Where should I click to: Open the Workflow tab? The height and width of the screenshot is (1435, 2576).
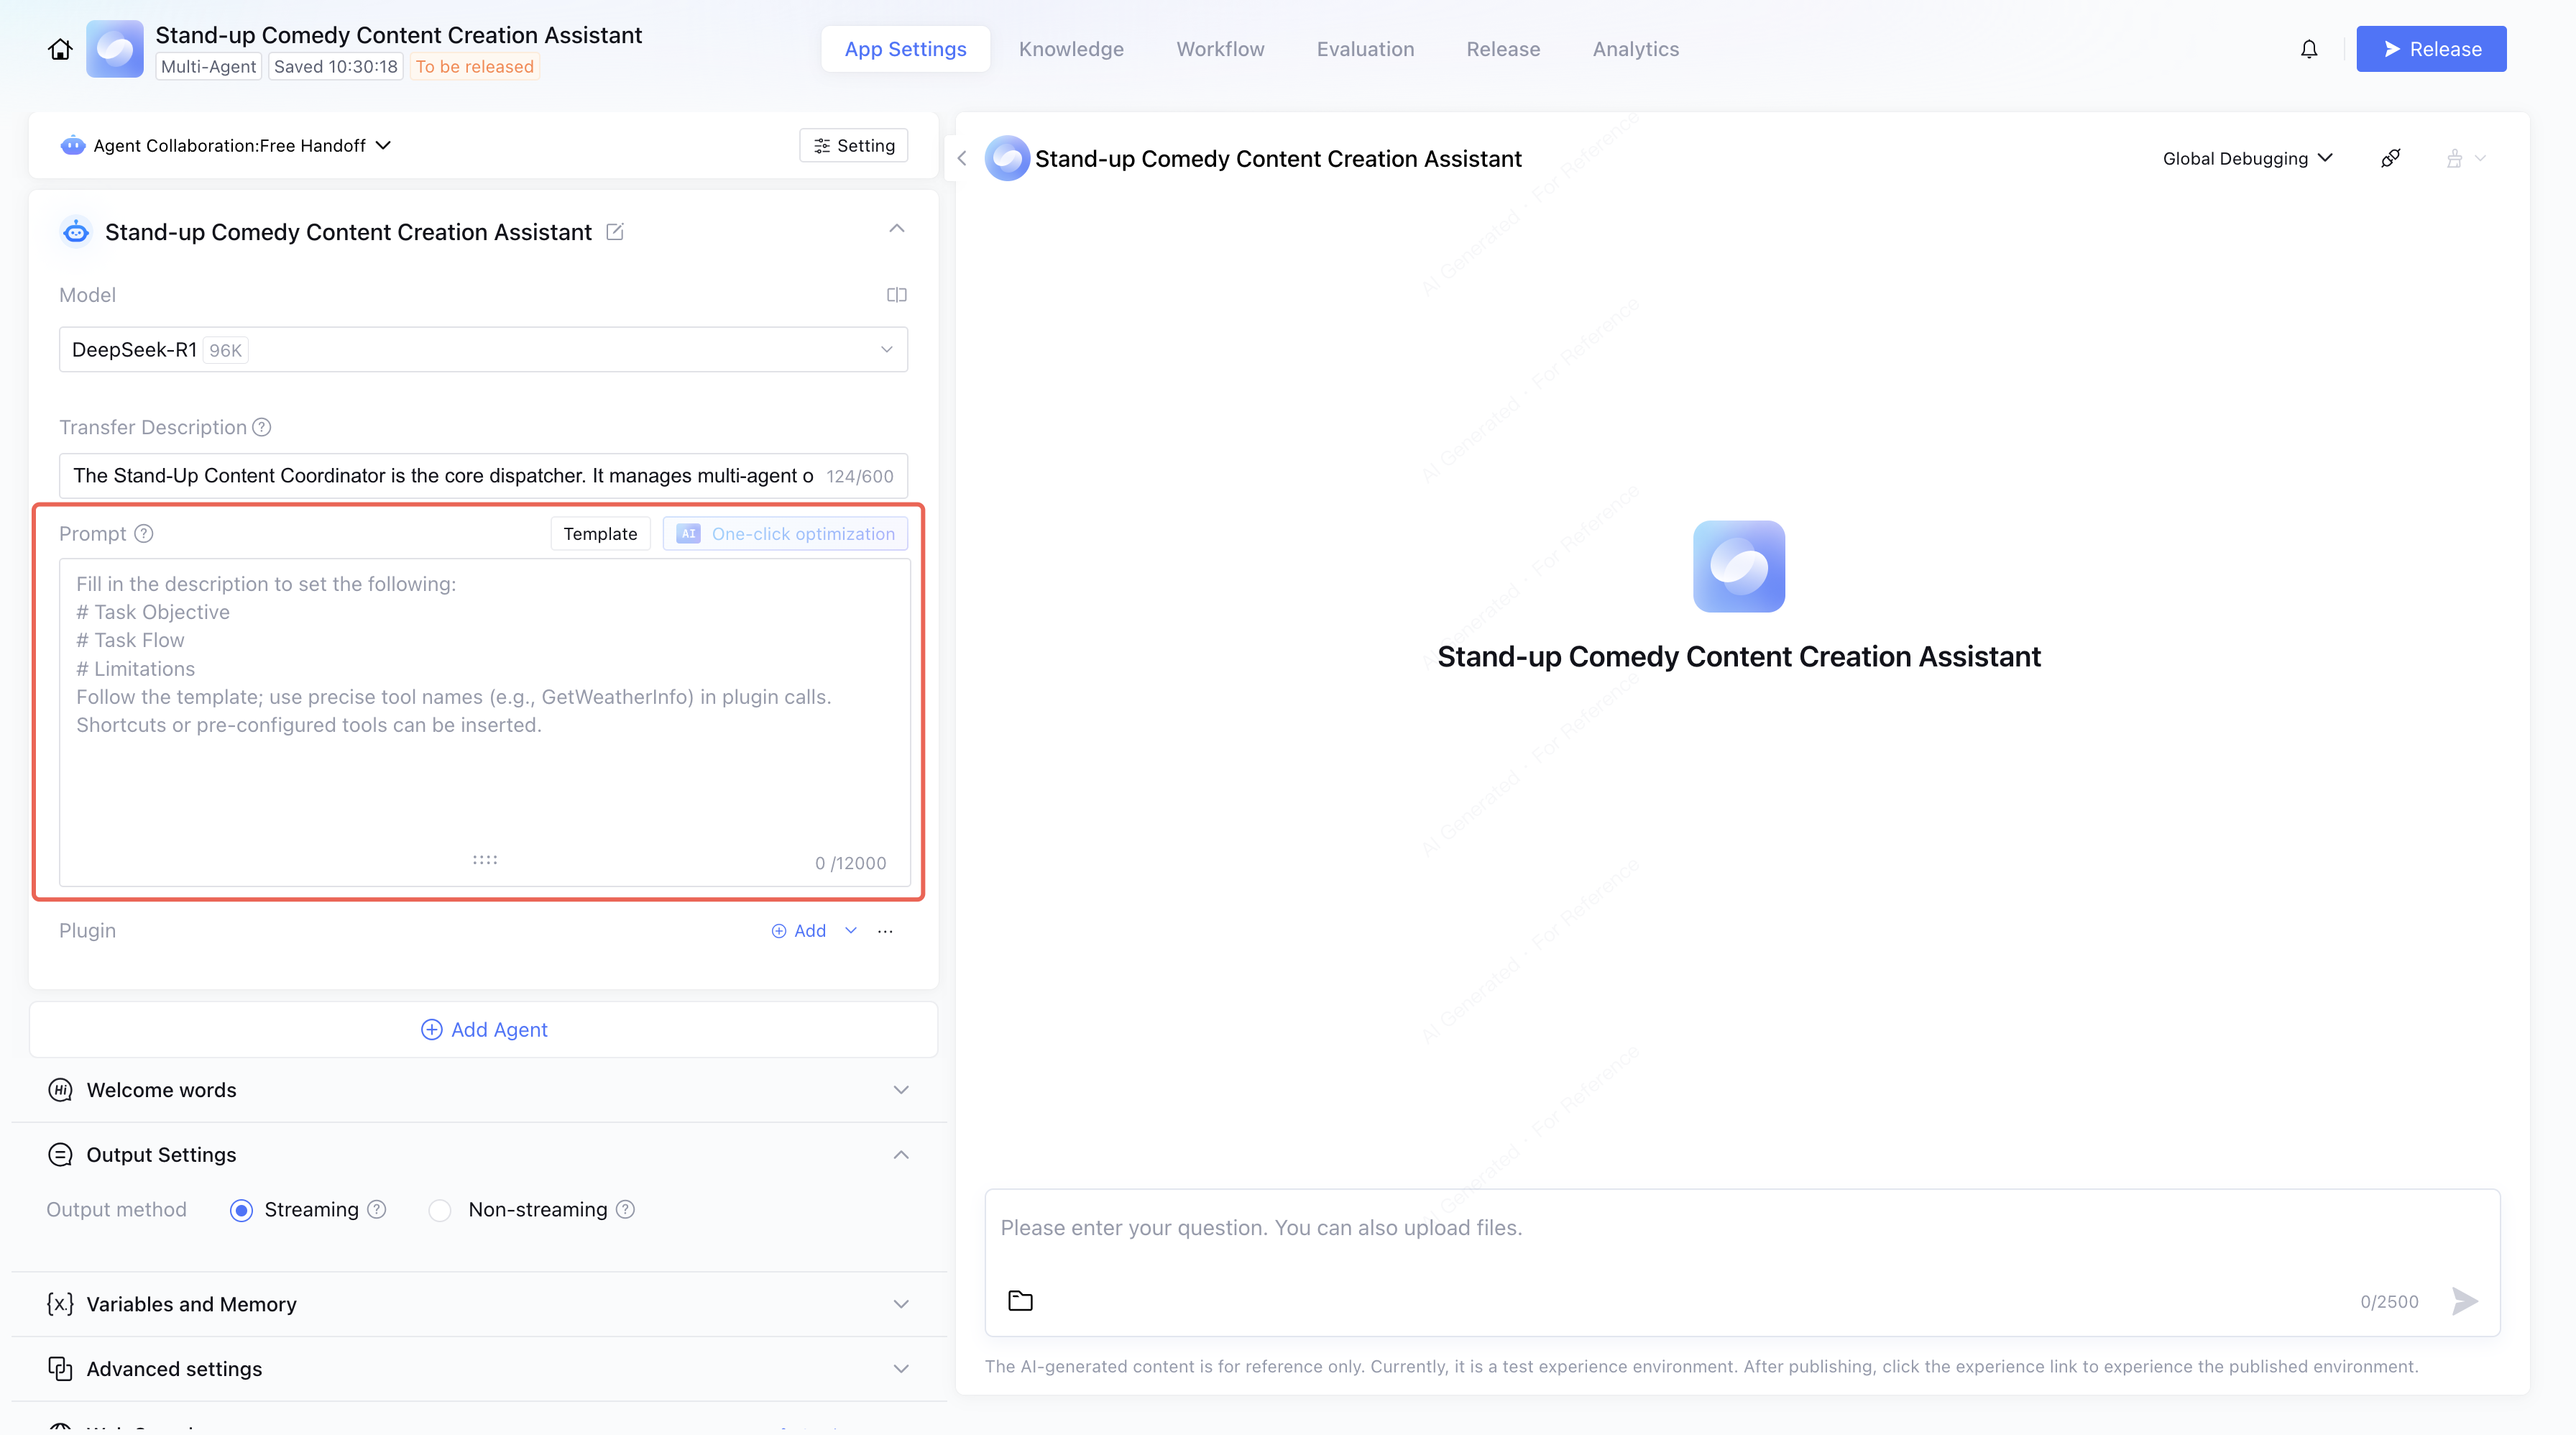coord(1220,49)
